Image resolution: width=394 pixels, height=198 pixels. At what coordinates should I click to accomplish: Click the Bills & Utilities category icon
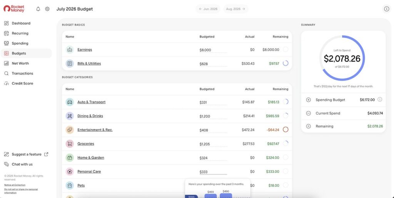70,64
